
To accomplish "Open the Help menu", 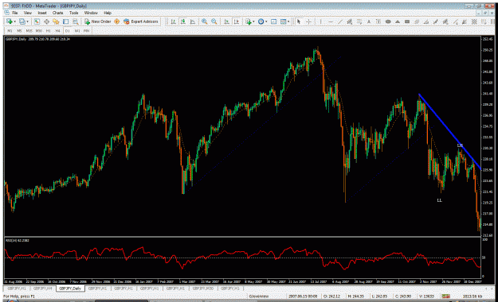I will (x=108, y=13).
